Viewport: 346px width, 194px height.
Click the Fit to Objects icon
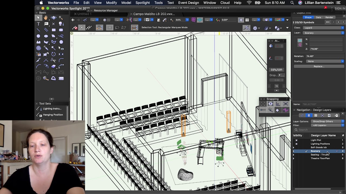point(165,20)
